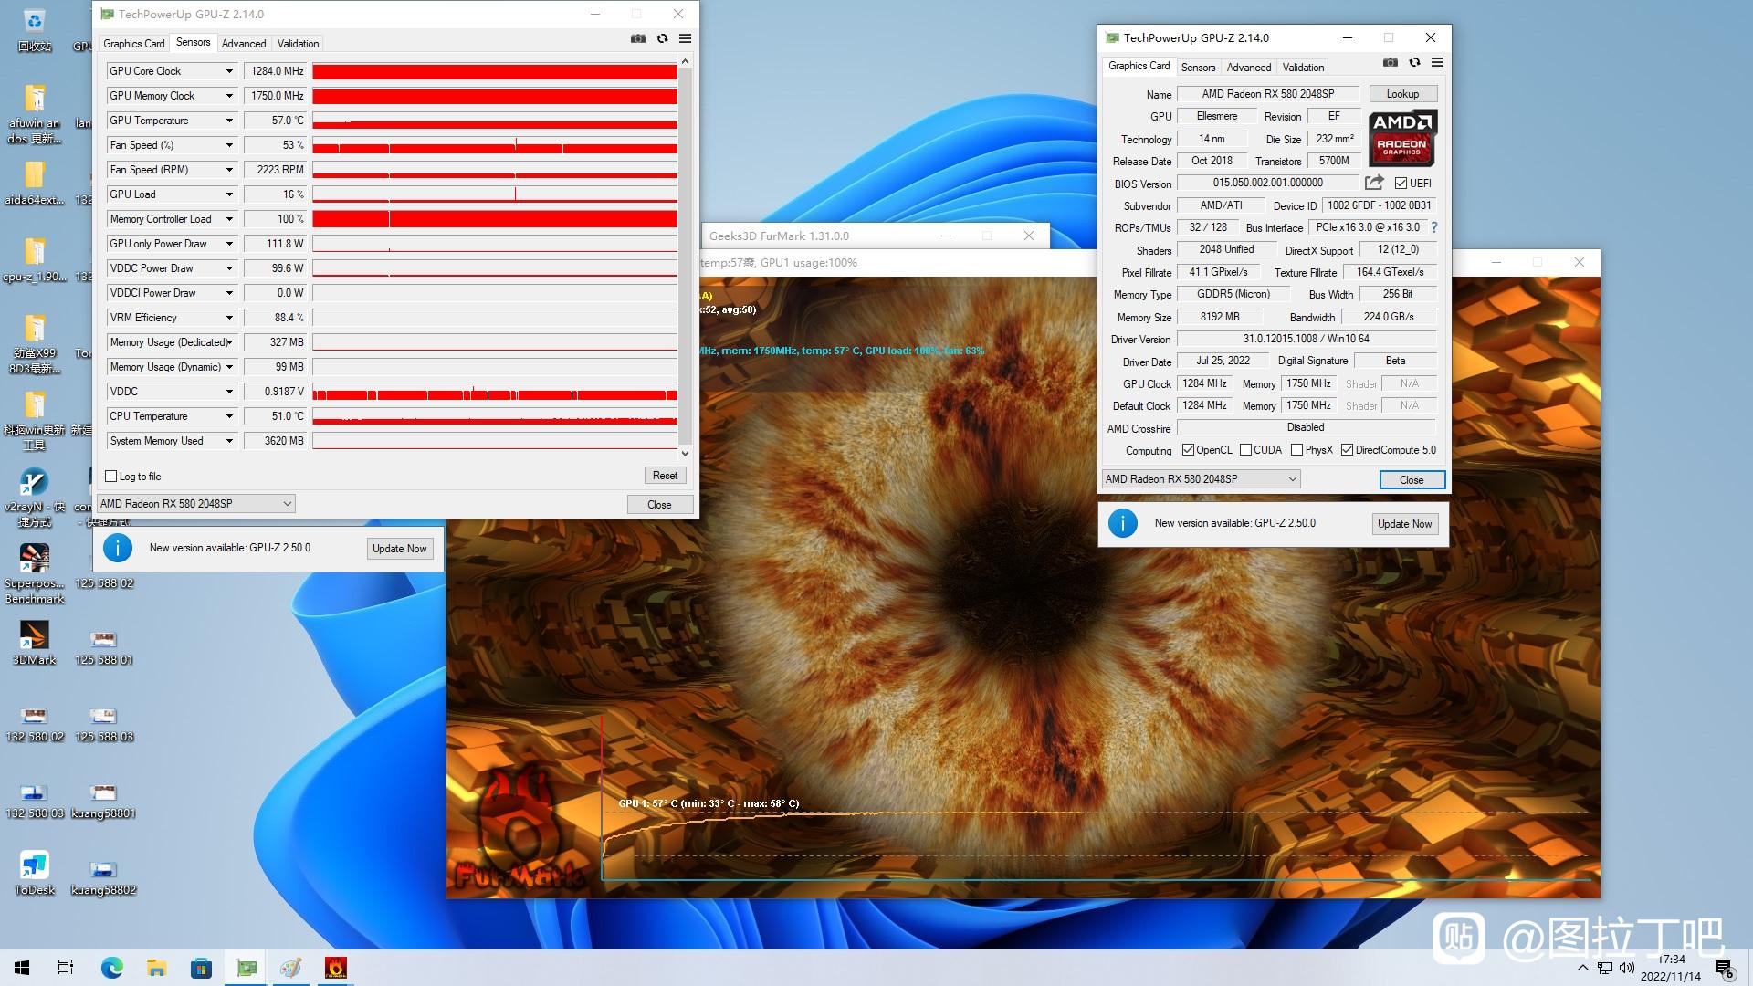Screen dimensions: 1753x986
Task: Open the v2rayN desktop shortcut
Action: click(x=35, y=498)
